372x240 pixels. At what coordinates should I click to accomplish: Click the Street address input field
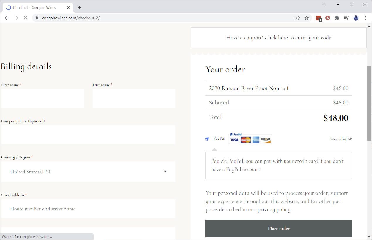tap(88, 209)
